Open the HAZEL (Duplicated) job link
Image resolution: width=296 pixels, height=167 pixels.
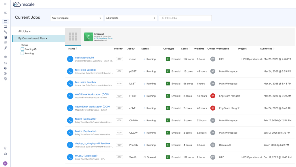(x=86, y=156)
